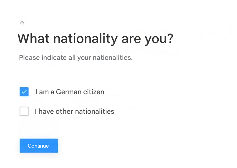Deselect German citizenship option
237x168 pixels.
coord(24,92)
